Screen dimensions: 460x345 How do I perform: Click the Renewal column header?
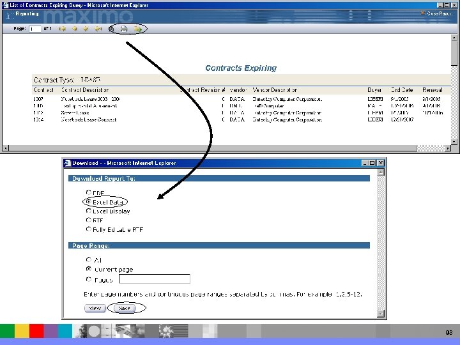coord(433,90)
